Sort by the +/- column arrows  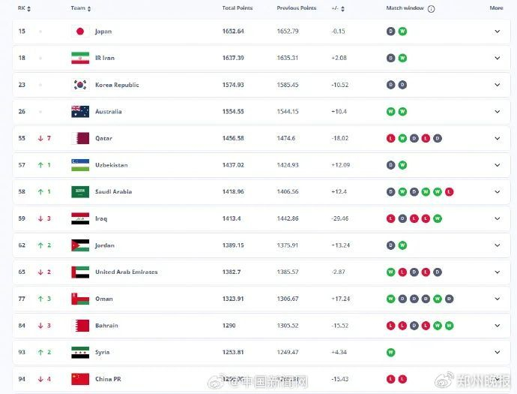[x=342, y=9]
